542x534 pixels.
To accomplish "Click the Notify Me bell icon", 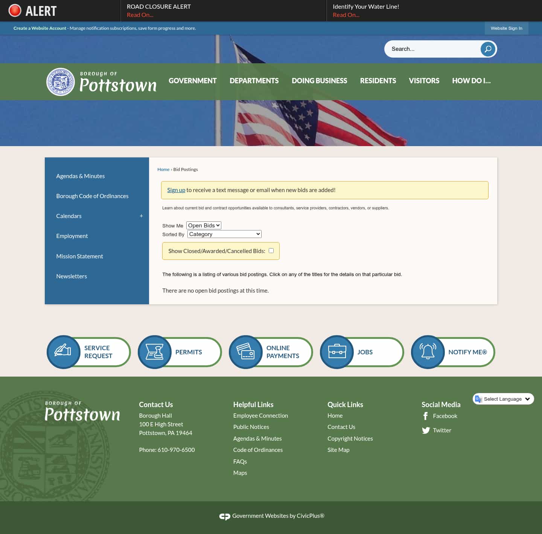I will [x=428, y=352].
